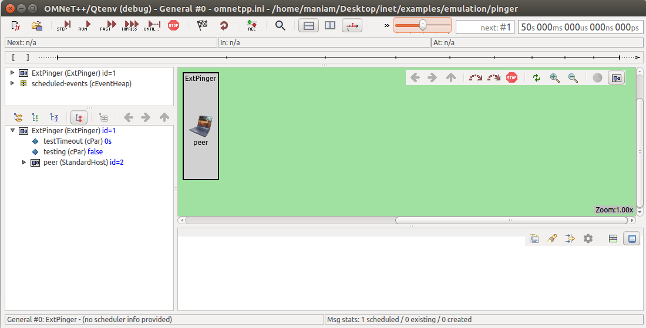Click the gray 3D view circle icon
The width and height of the screenshot is (646, 328).
point(597,78)
